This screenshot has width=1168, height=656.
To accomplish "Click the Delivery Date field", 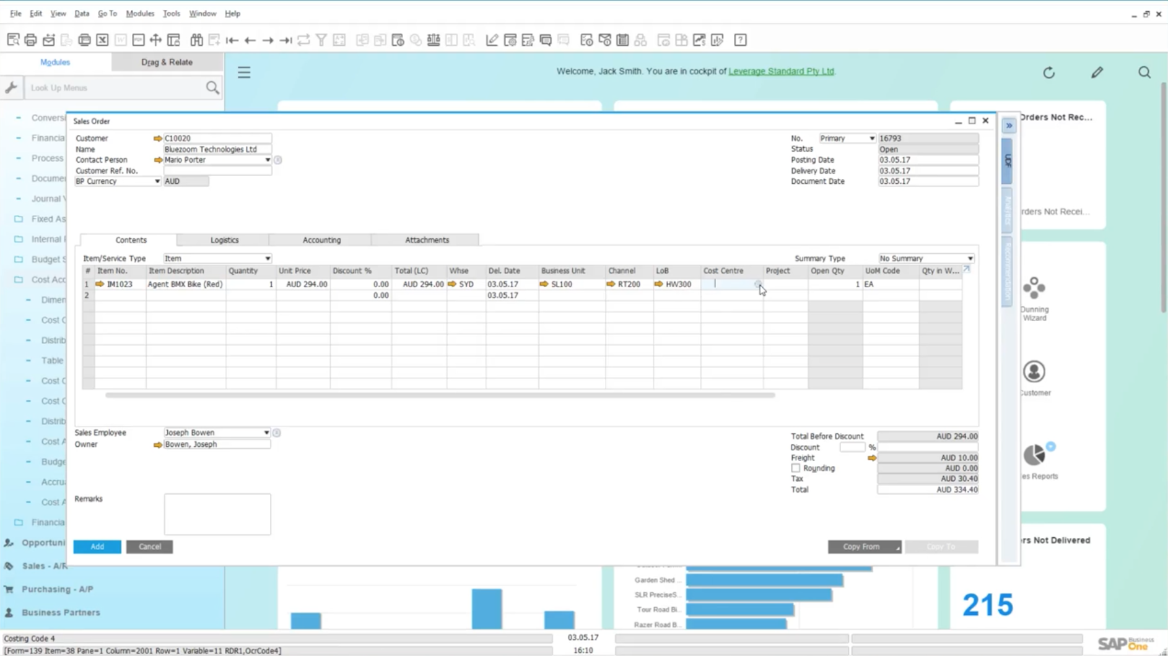I will tap(928, 171).
